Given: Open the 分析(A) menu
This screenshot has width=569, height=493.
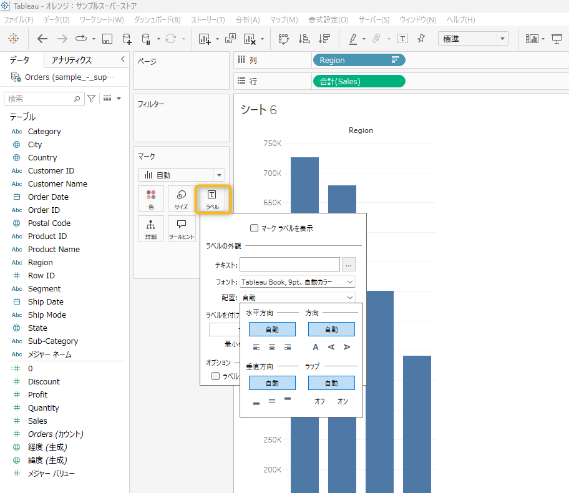Looking at the screenshot, I should 247,20.
